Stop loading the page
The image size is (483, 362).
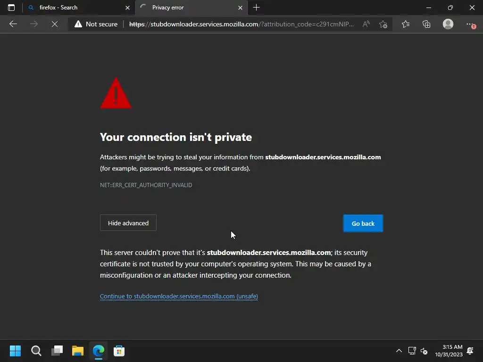55,24
